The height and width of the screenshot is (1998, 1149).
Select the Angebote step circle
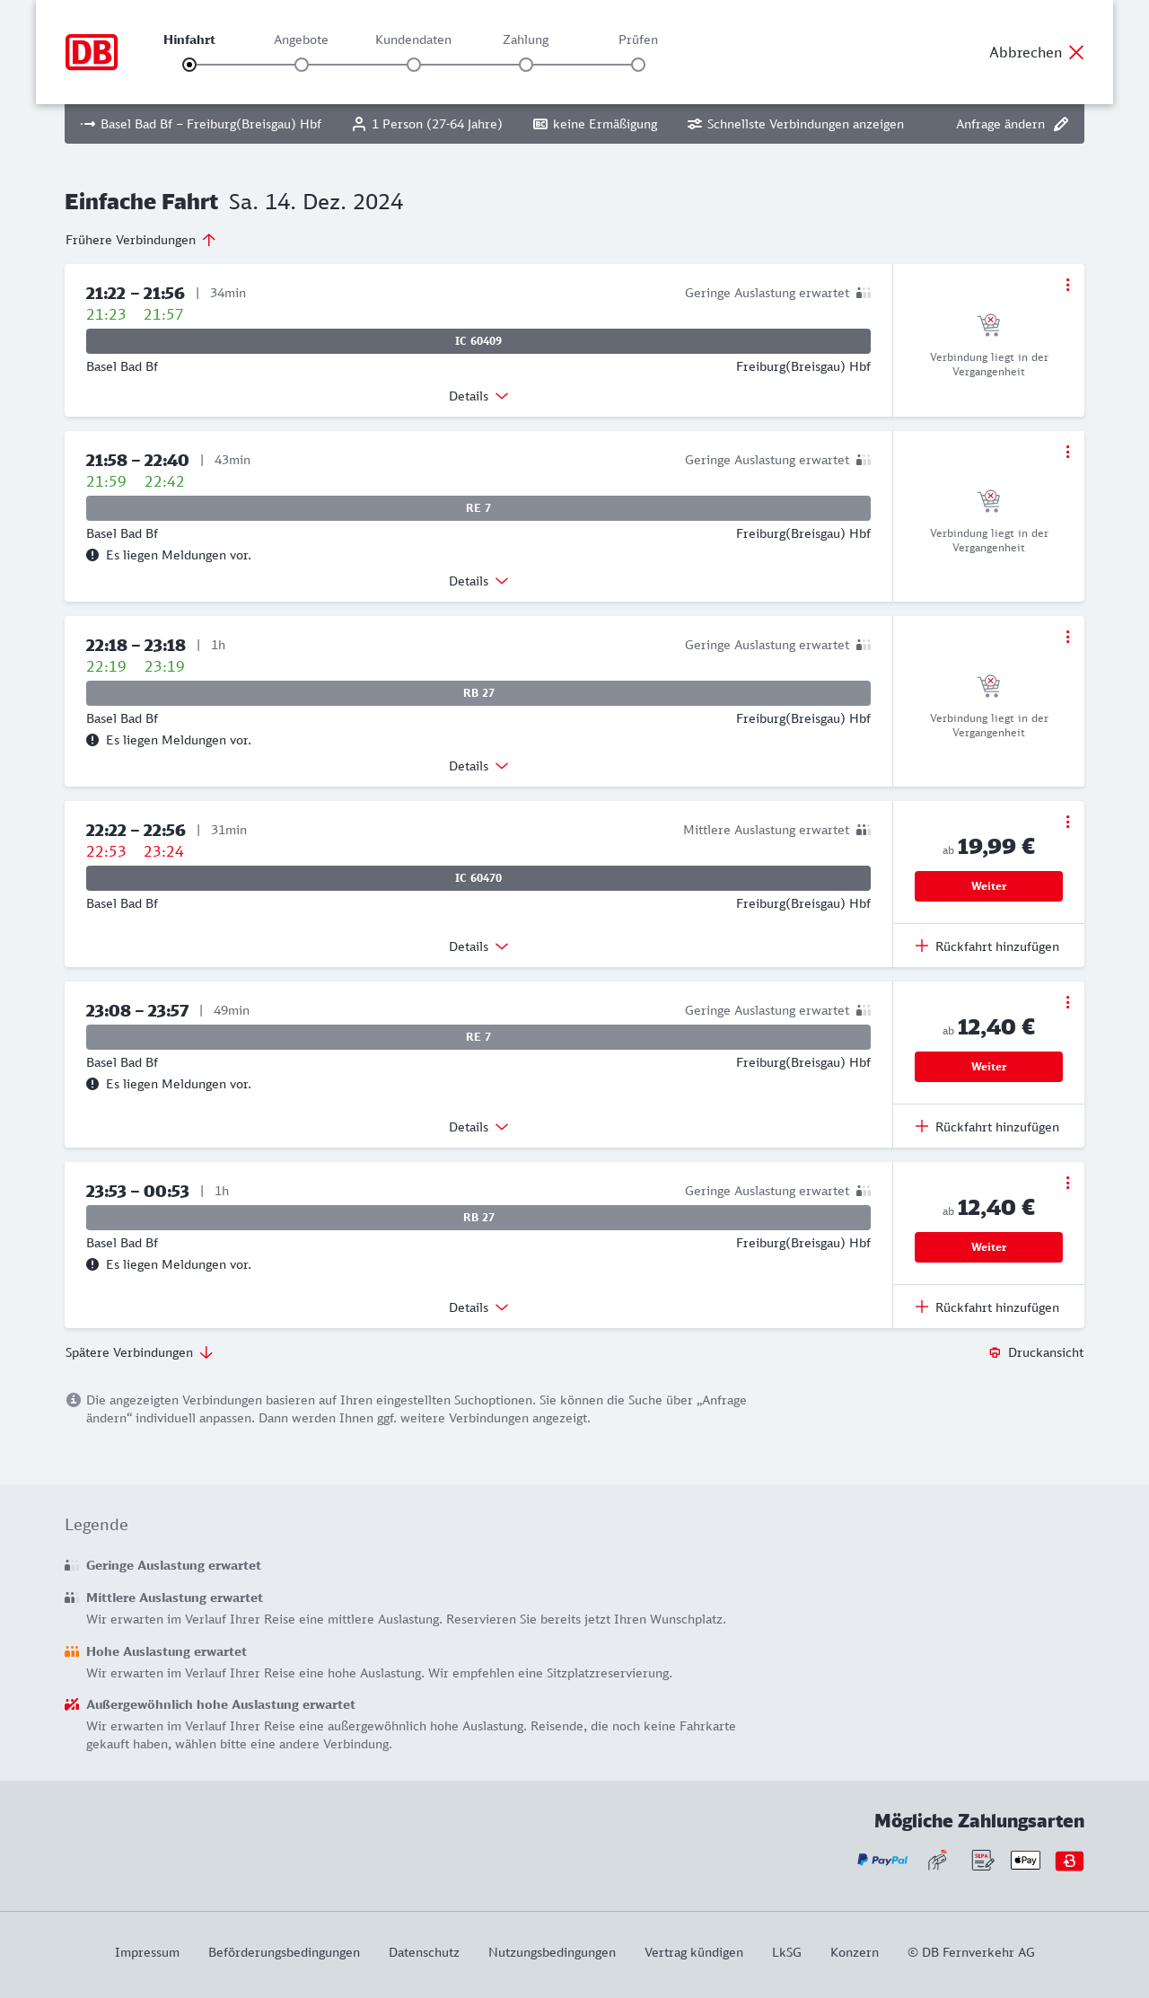click(302, 65)
